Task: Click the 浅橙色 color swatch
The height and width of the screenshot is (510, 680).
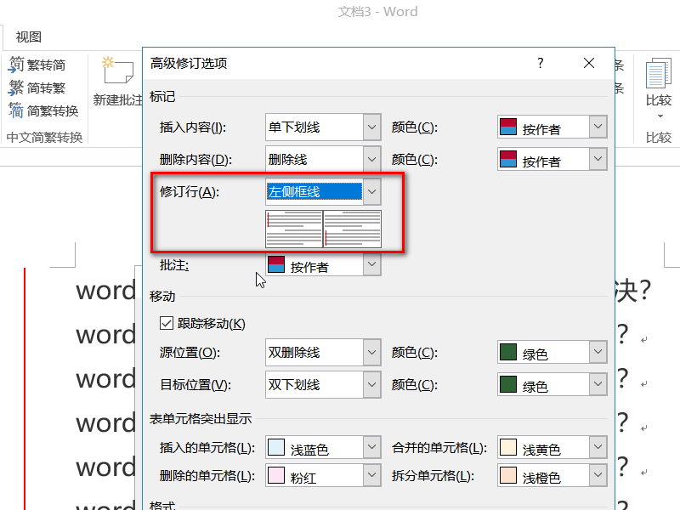Action: [x=507, y=475]
